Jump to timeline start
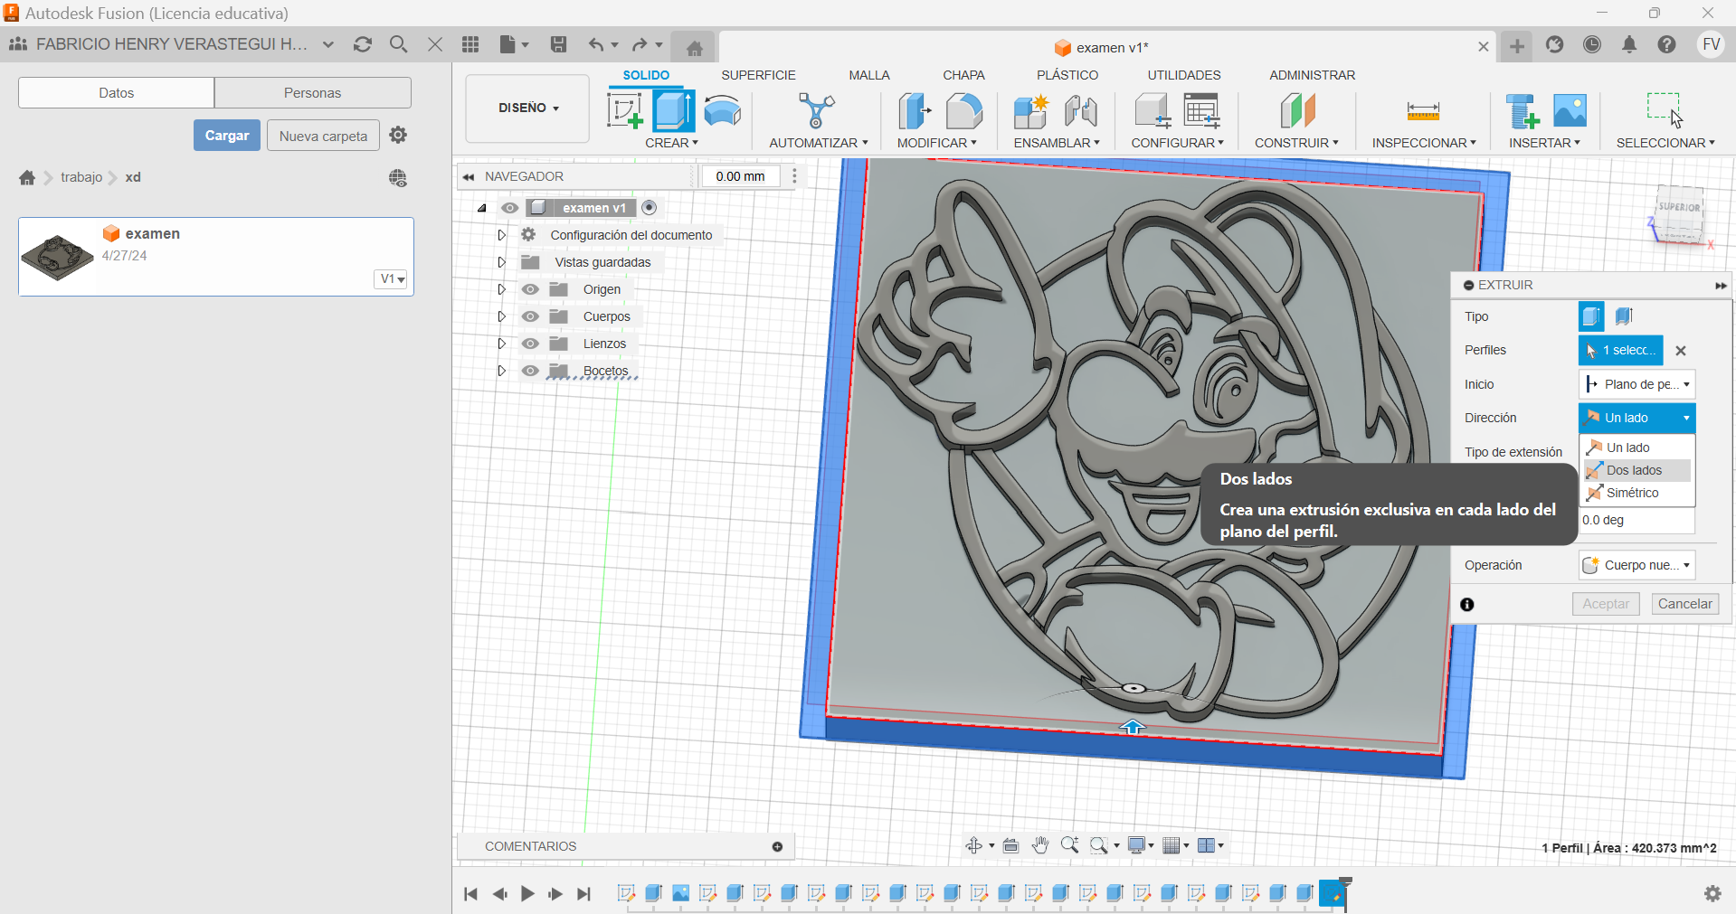This screenshot has width=1736, height=914. point(470,894)
